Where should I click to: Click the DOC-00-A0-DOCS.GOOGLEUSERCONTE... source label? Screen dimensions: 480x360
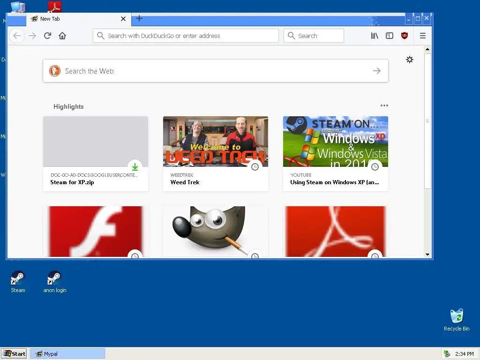tap(94, 175)
